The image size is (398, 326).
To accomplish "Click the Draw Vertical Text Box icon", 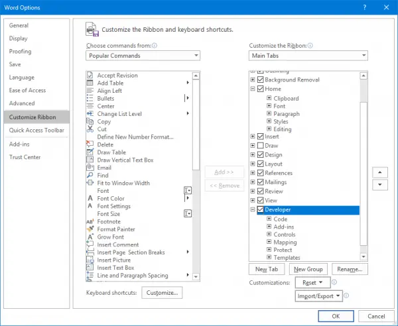I will tap(90, 160).
